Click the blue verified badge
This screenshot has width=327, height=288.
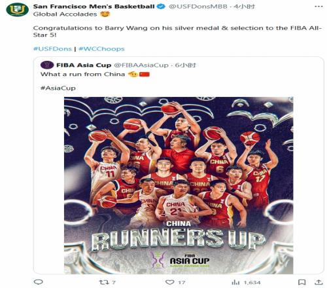[161, 7]
